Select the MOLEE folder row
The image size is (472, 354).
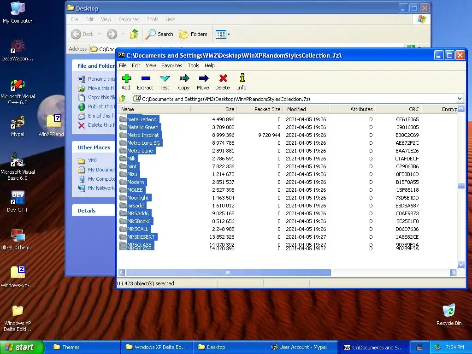(288, 190)
